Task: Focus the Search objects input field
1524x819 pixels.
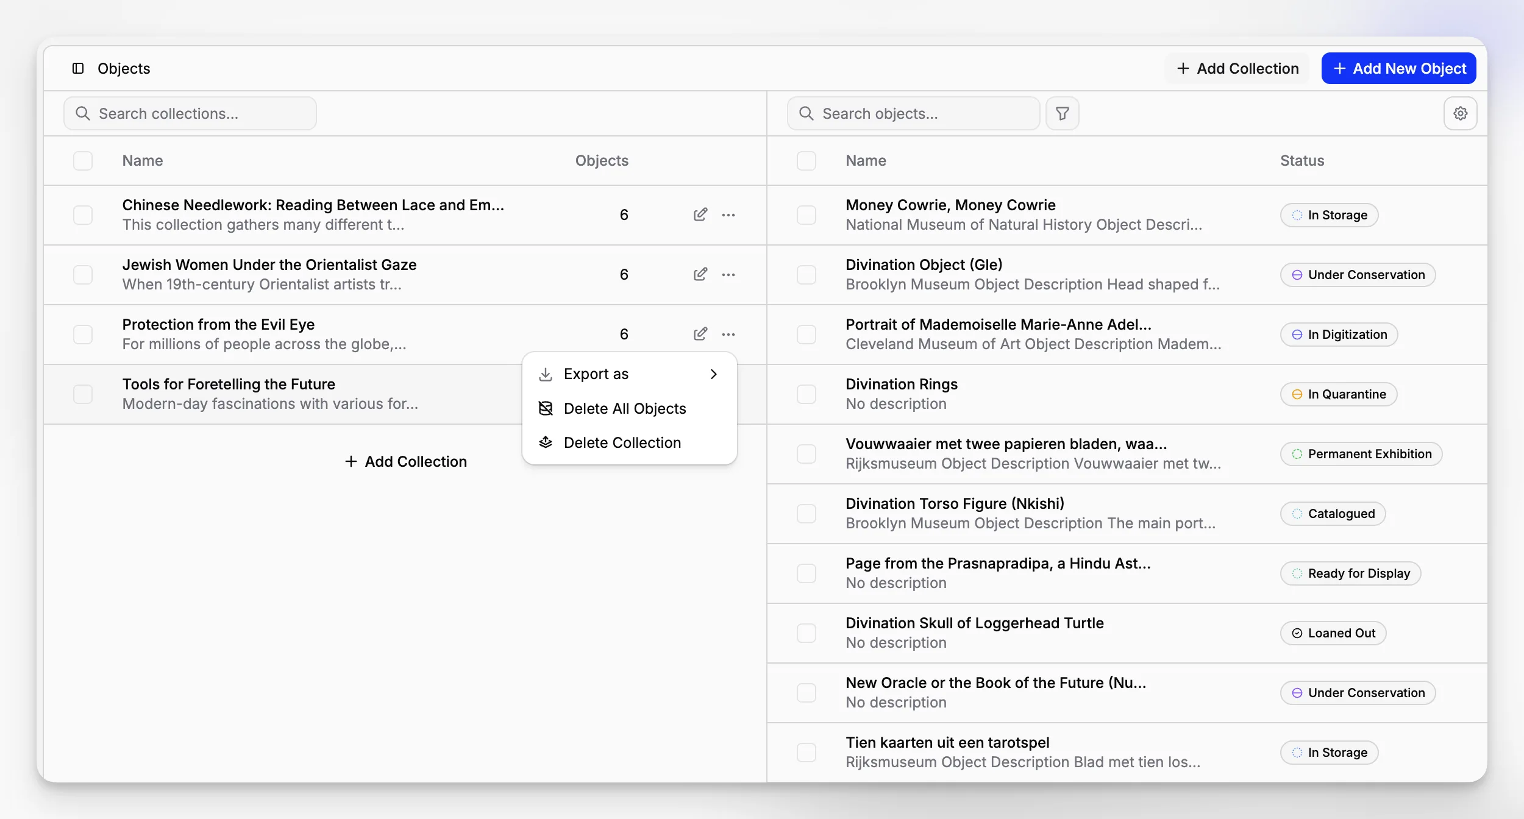Action: 913,113
